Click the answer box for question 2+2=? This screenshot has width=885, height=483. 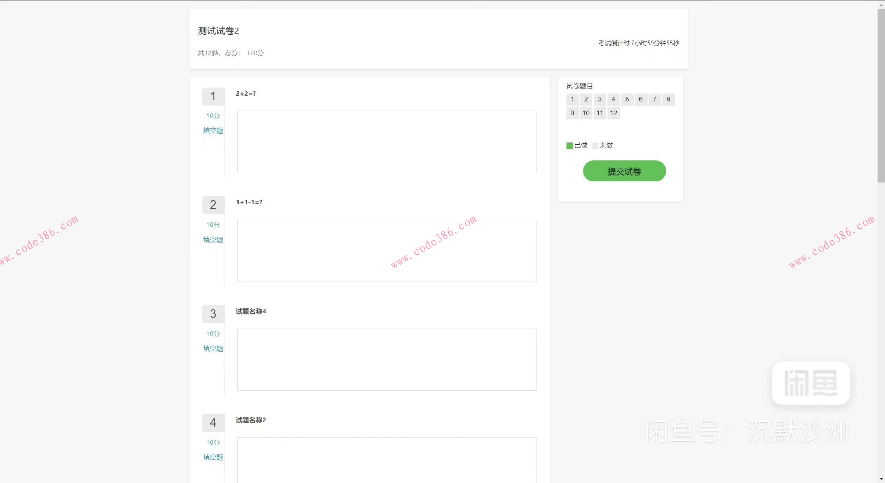pos(386,141)
